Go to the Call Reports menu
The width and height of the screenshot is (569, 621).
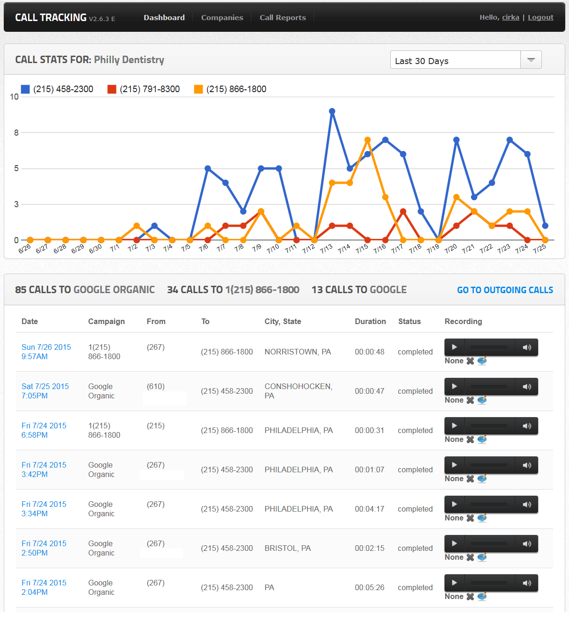[283, 18]
